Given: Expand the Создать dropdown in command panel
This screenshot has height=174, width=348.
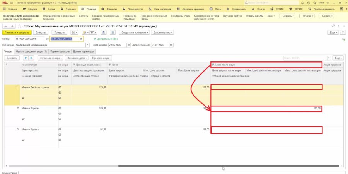Looking at the screenshot, I should 287,16.
